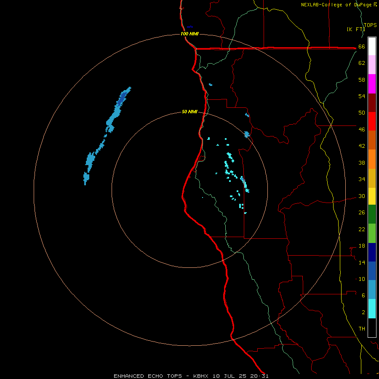Click the 2 legend value
Image resolution: width=379 pixels, height=379 pixels.
(x=363, y=312)
